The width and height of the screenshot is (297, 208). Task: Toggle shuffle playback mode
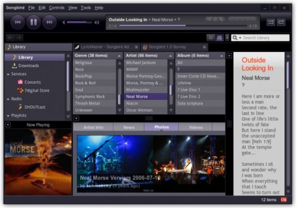(x=271, y=22)
